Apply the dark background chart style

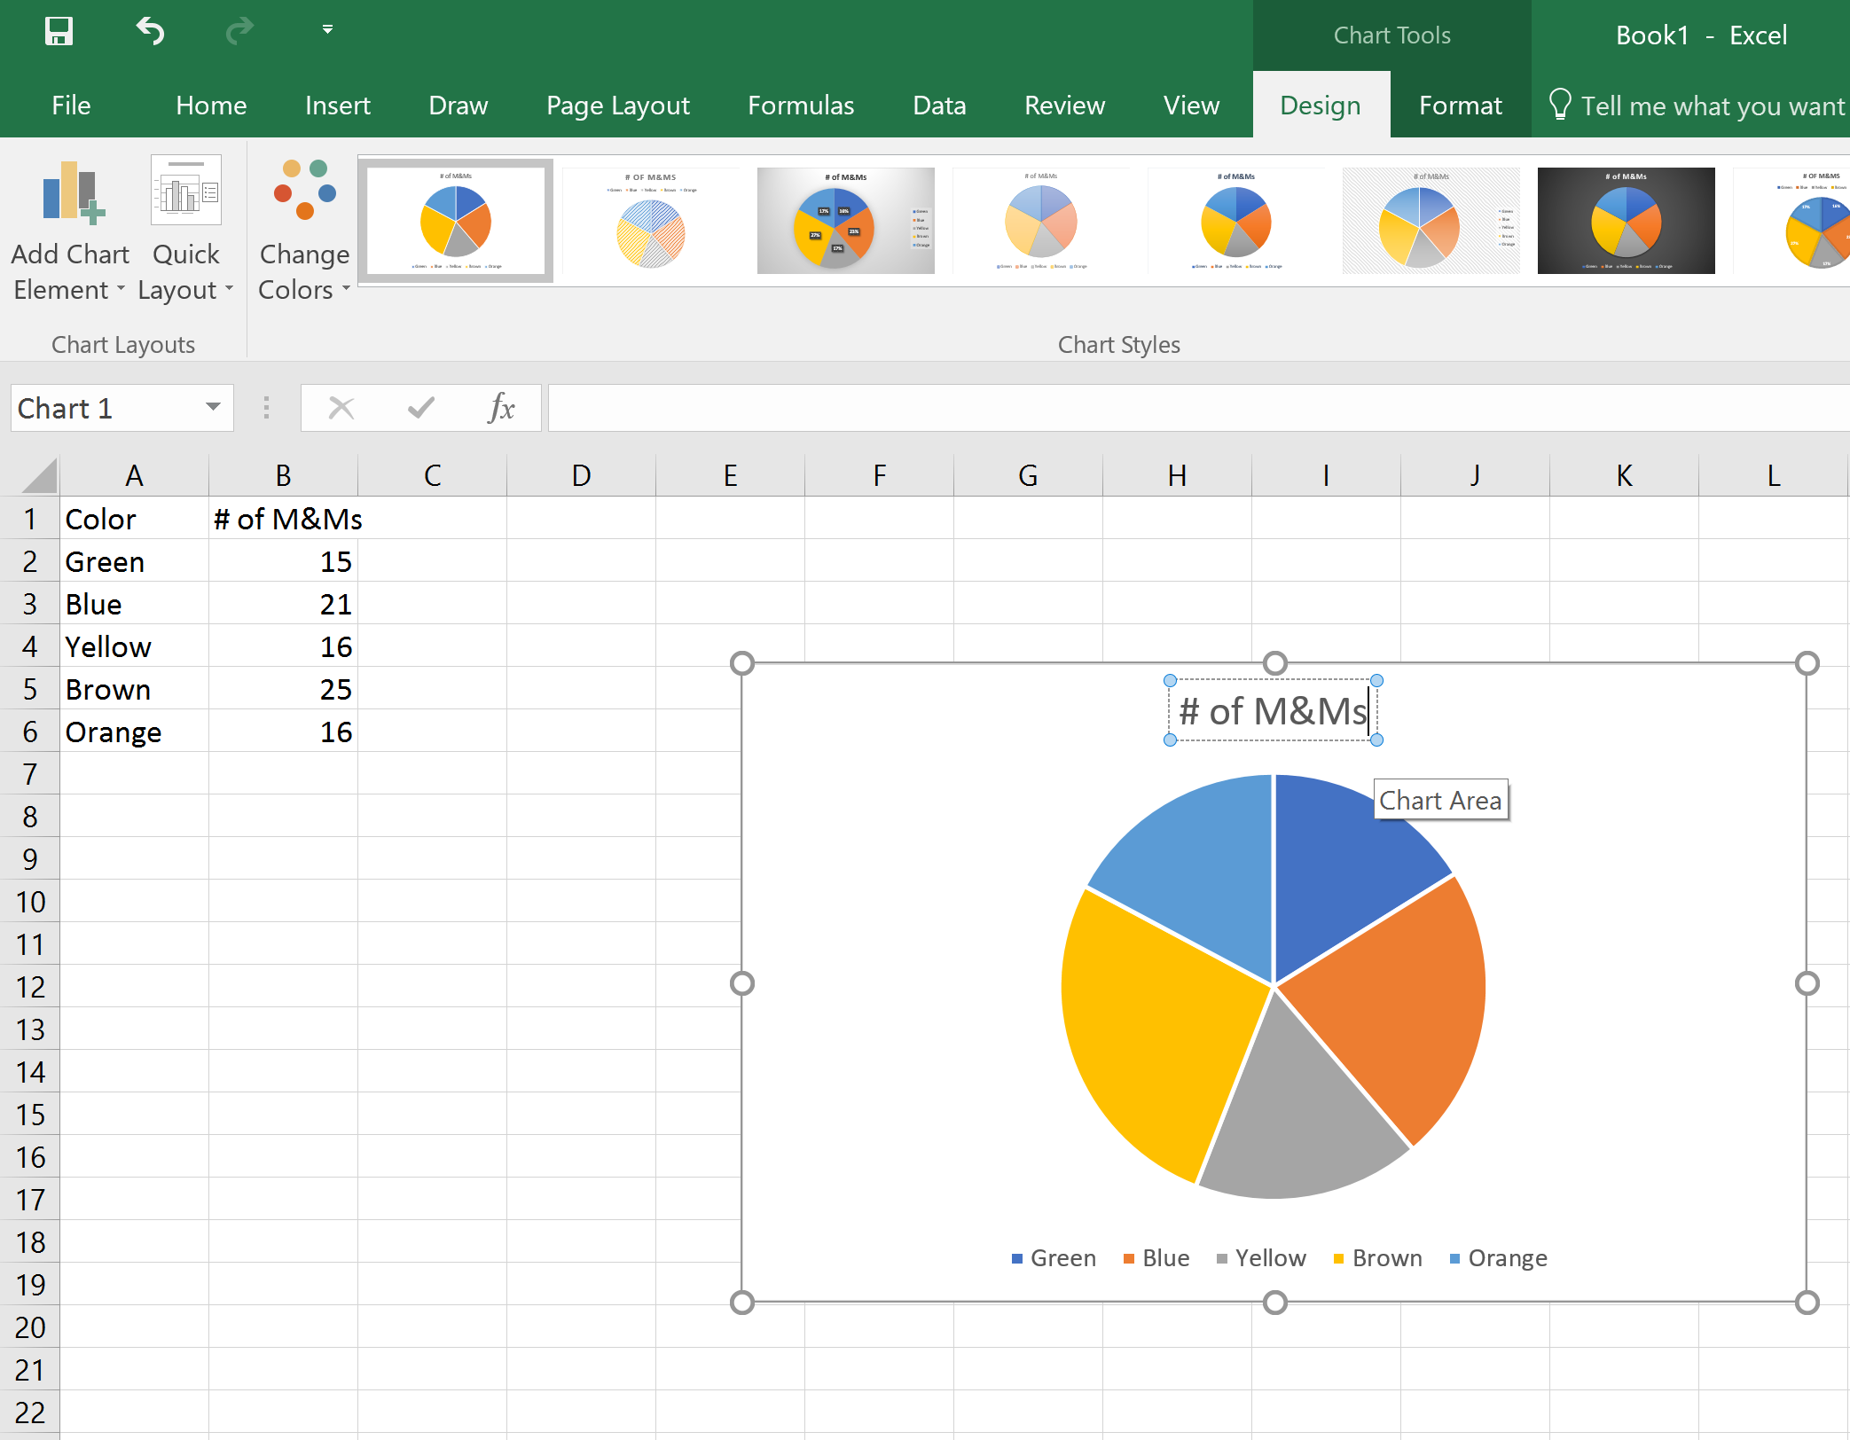point(1626,221)
